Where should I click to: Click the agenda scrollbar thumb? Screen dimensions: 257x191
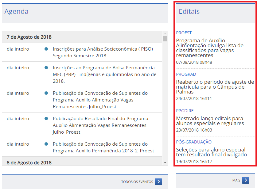click(x=165, y=39)
